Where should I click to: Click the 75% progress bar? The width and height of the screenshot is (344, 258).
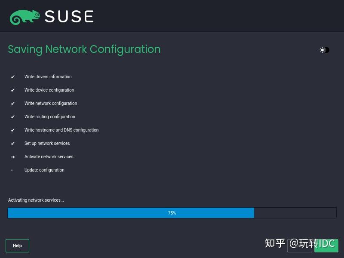(x=172, y=212)
